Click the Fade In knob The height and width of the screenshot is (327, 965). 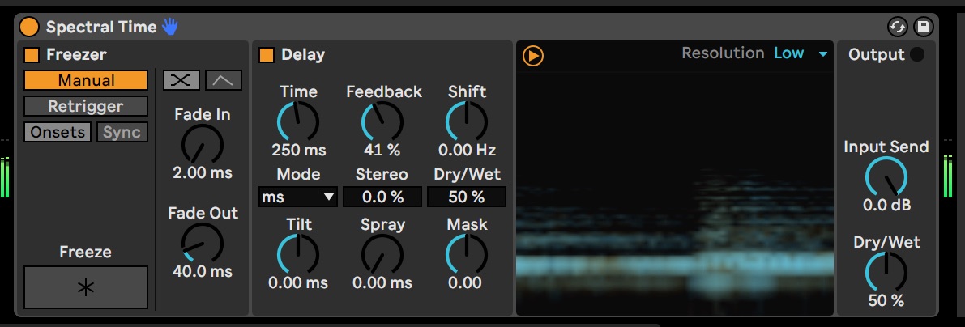pyautogui.click(x=202, y=145)
